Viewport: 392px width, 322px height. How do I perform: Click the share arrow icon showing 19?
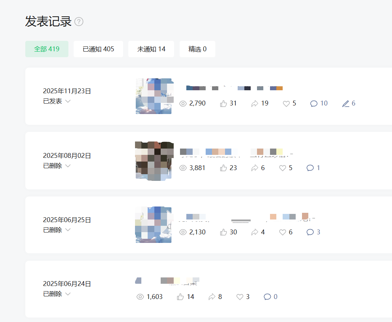point(254,104)
